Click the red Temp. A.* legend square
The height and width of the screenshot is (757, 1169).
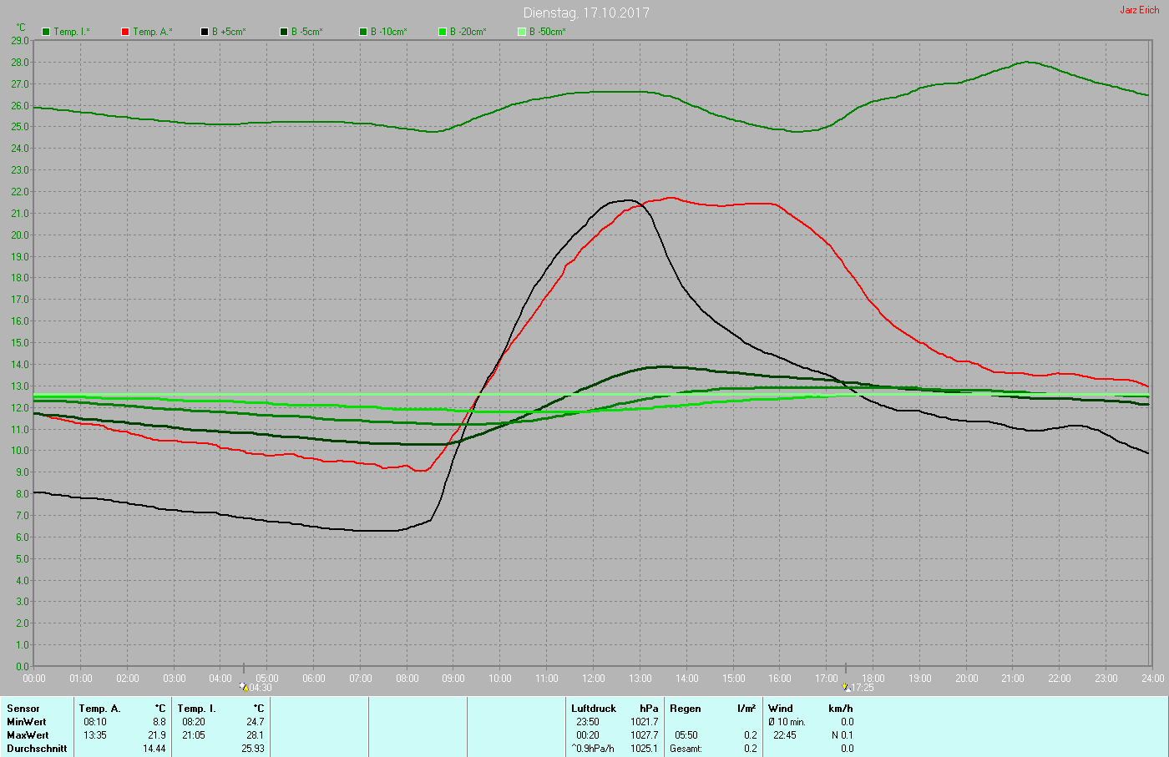click(x=125, y=32)
